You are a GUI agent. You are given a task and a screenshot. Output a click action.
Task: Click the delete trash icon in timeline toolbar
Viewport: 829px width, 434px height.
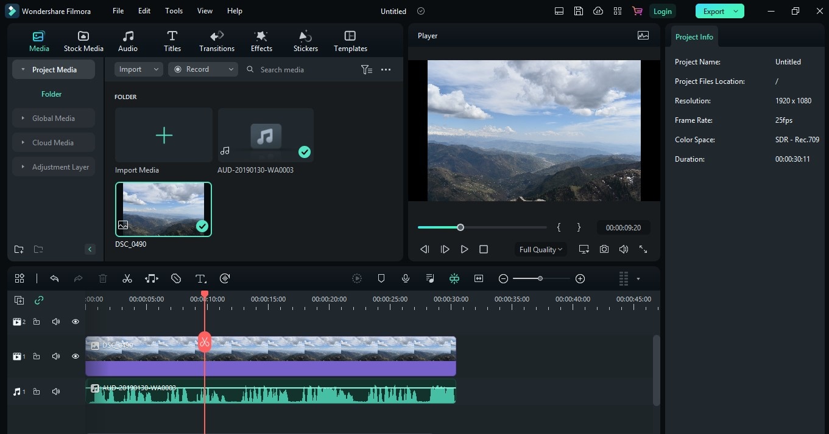pos(103,278)
